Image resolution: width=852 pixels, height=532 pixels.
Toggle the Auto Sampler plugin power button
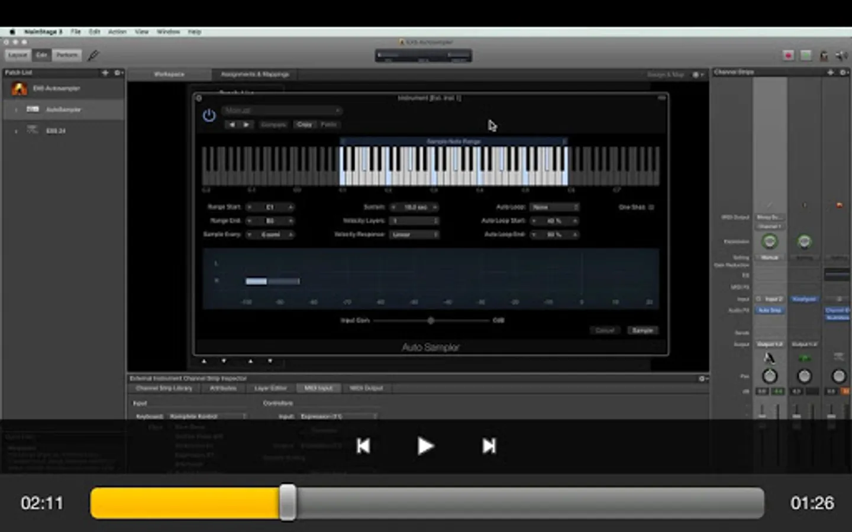point(209,115)
